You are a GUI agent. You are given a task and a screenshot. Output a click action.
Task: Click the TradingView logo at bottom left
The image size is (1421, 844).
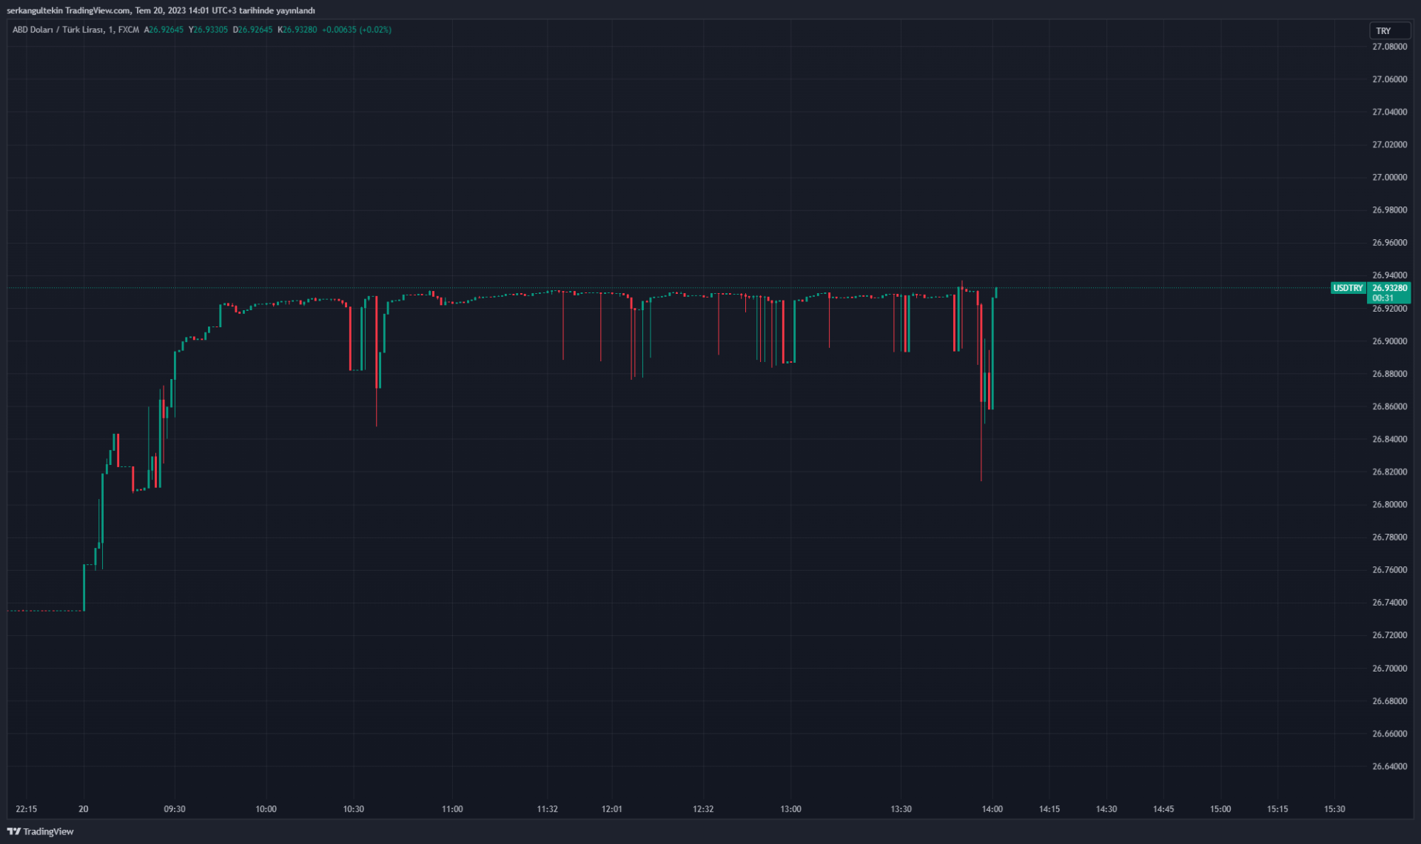[41, 831]
